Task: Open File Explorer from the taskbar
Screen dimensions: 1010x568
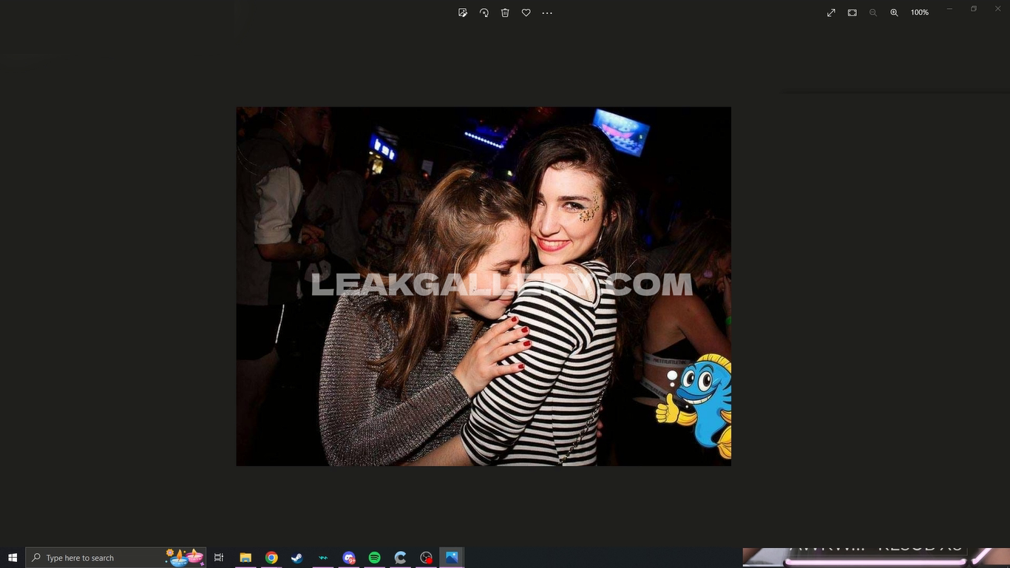Action: point(245,558)
